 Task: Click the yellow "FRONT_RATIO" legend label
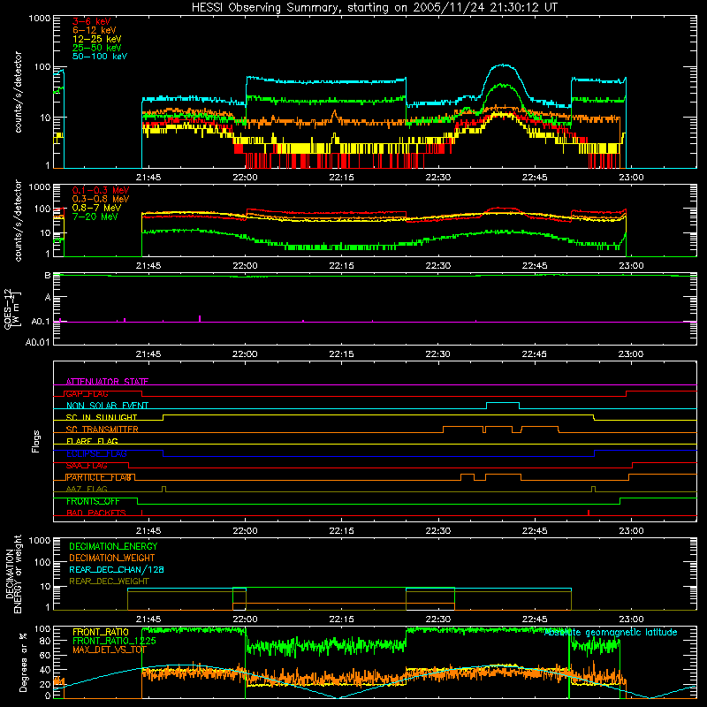pyautogui.click(x=101, y=632)
